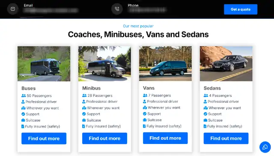This screenshot has height=156, width=274.
Task: Click Find out more under Vans
Action: click(165, 138)
